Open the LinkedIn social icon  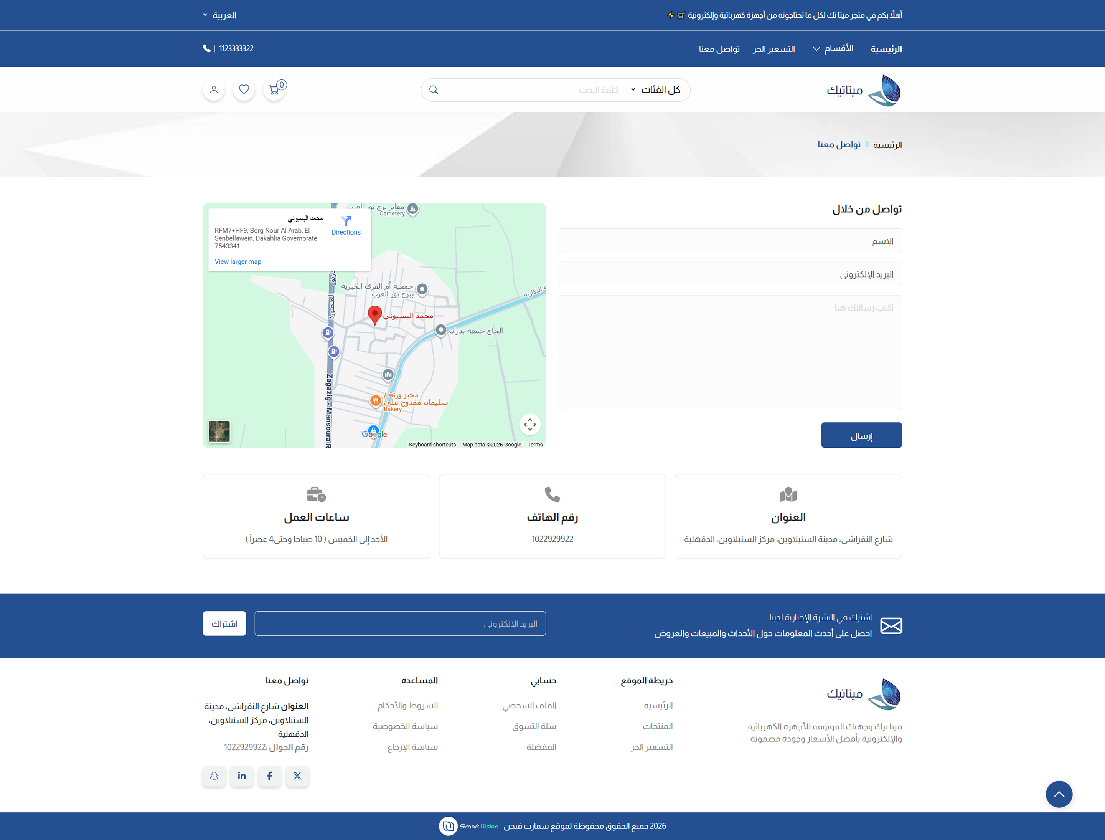click(242, 776)
